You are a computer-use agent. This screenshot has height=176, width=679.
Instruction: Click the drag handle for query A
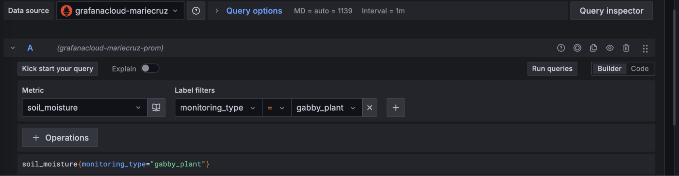645,48
